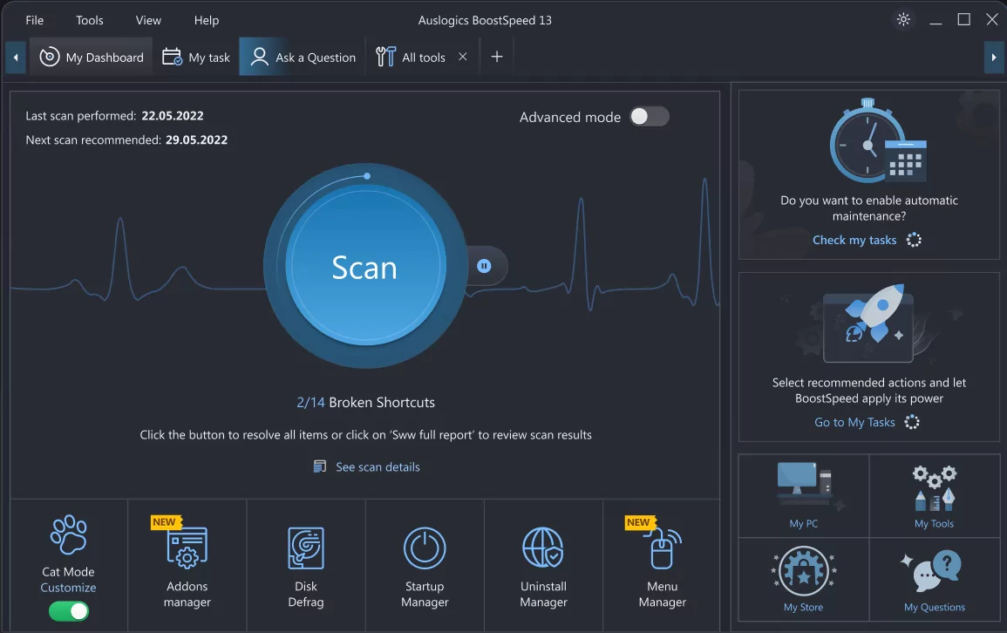Click the scan progress ring marker
The height and width of the screenshot is (633, 1007).
pos(367,176)
